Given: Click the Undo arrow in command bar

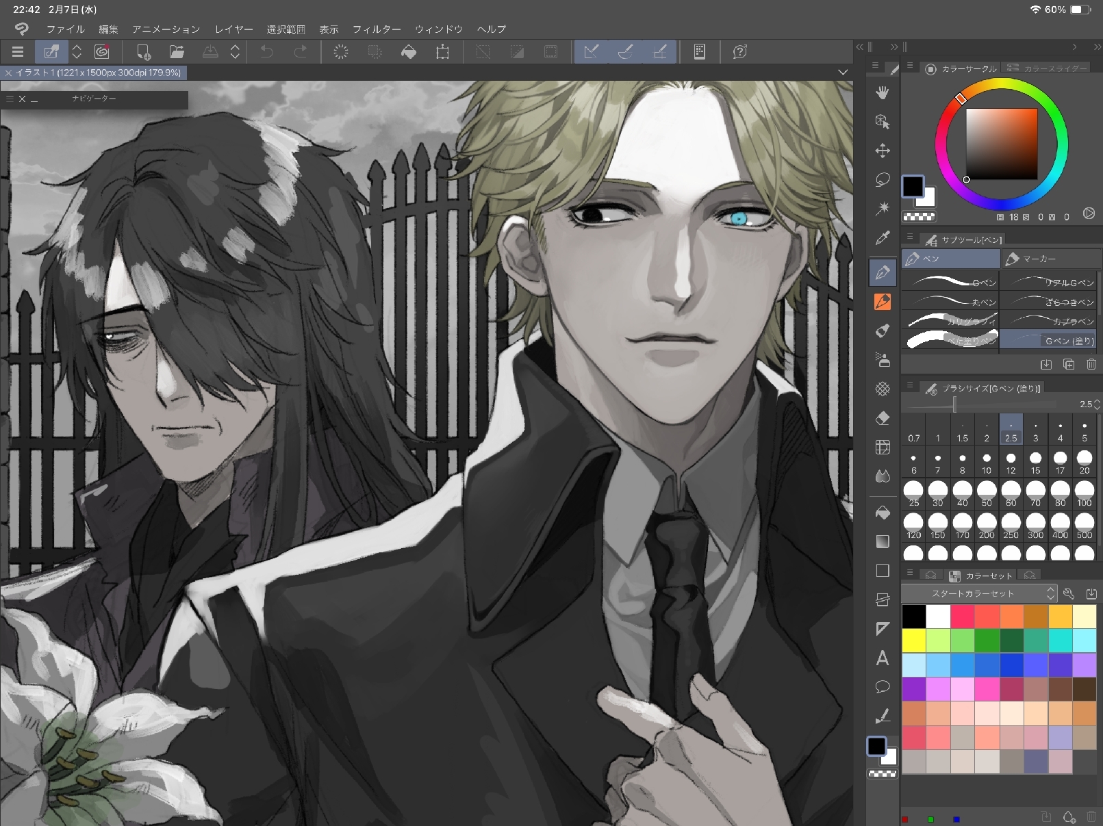Looking at the screenshot, I should click(267, 52).
